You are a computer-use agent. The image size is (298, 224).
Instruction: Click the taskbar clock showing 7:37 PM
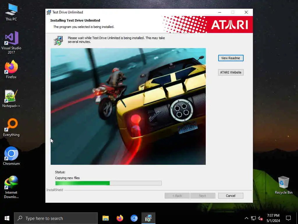click(273, 218)
